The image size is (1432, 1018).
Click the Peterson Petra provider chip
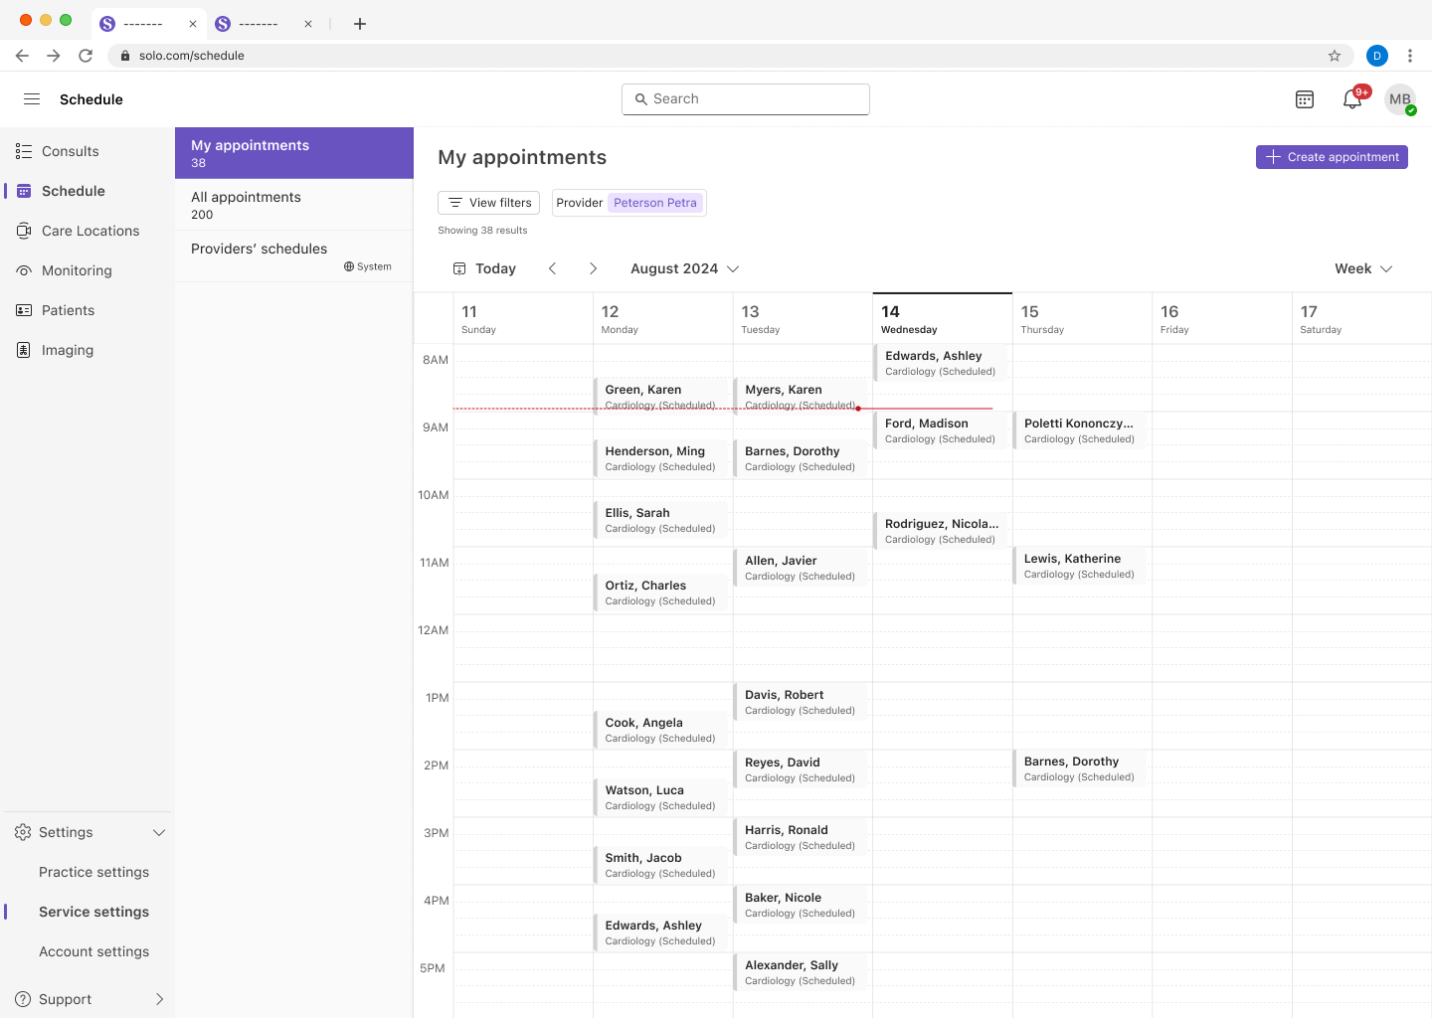click(x=655, y=203)
